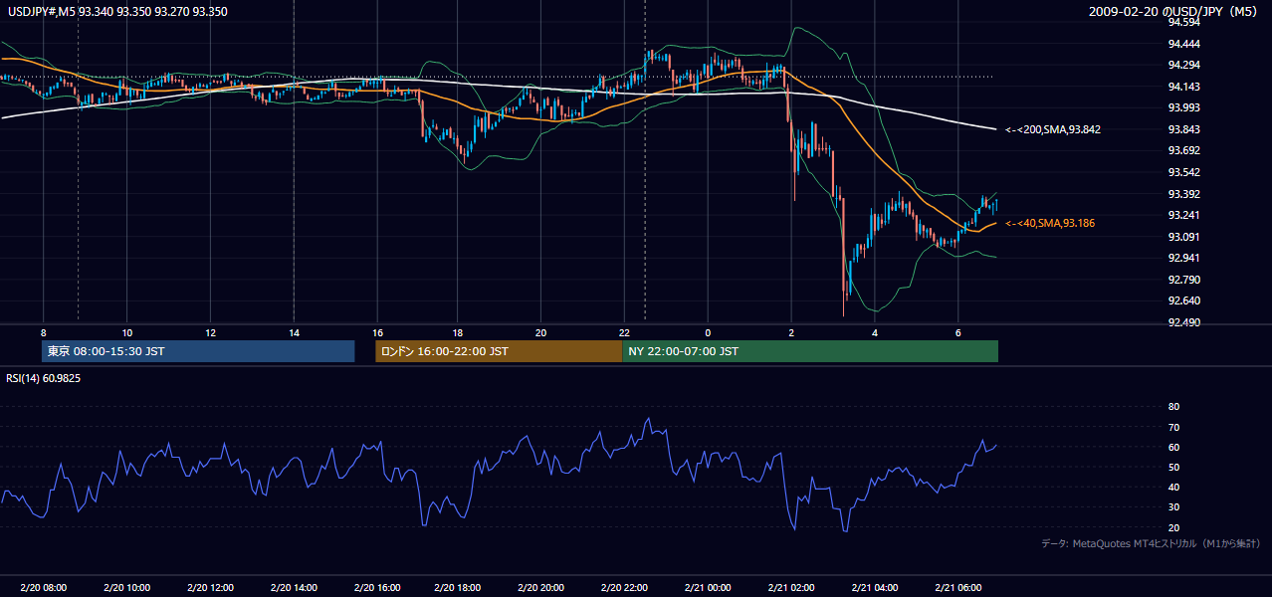The image size is (1272, 597).
Task: Click hour marker 18 under the price chart
Action: 457,332
